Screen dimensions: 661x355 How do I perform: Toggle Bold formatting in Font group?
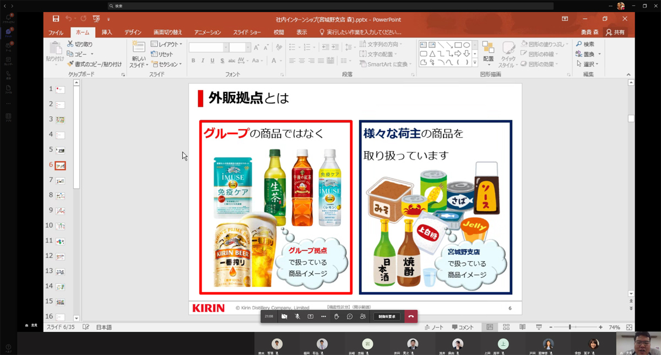(193, 61)
